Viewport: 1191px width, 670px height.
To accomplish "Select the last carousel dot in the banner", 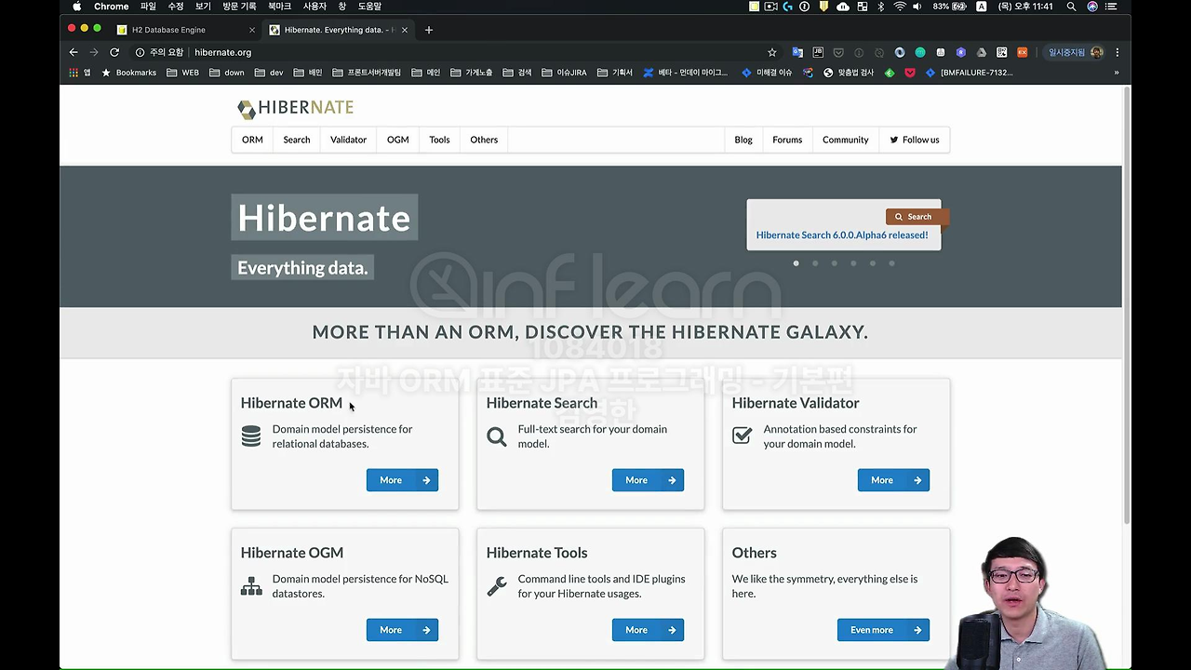I will pos(891,263).
